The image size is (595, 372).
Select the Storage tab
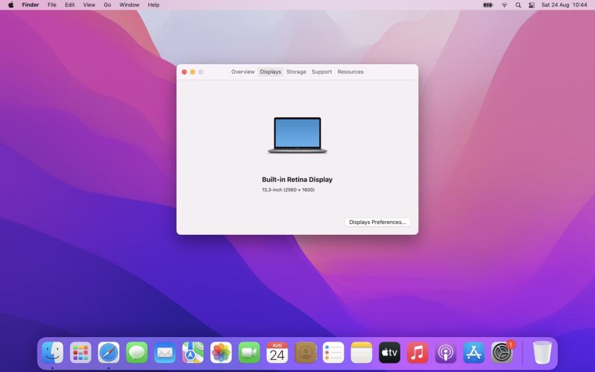296,72
